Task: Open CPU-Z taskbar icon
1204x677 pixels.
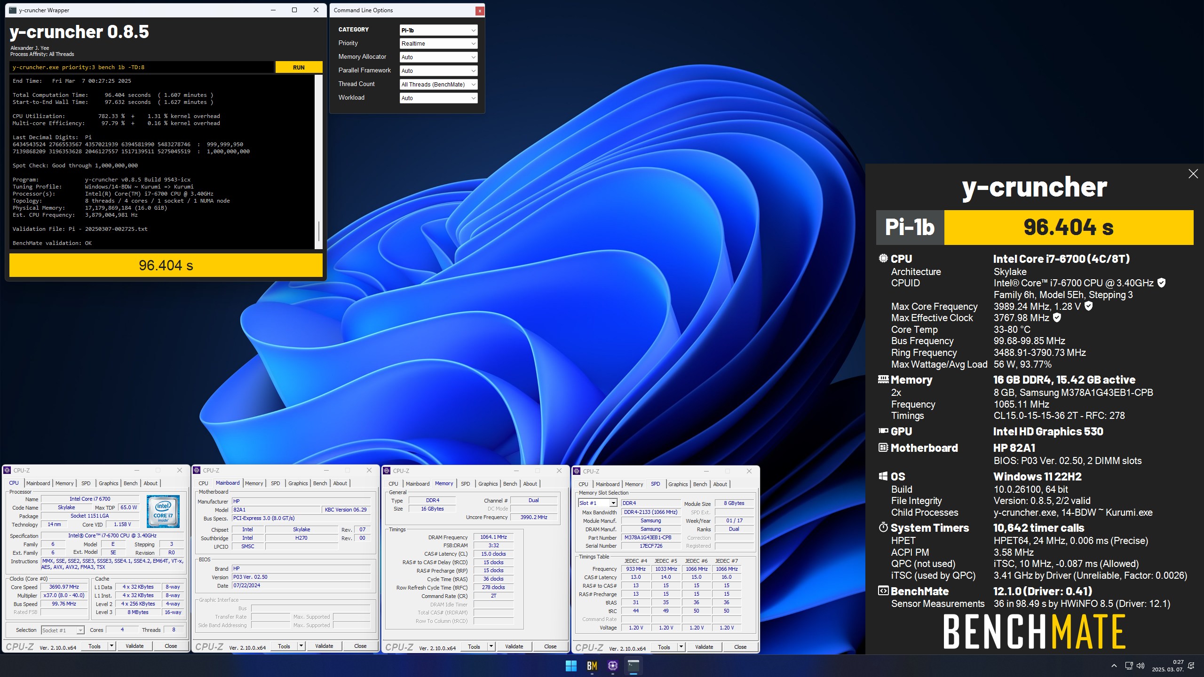Action: coord(612,666)
